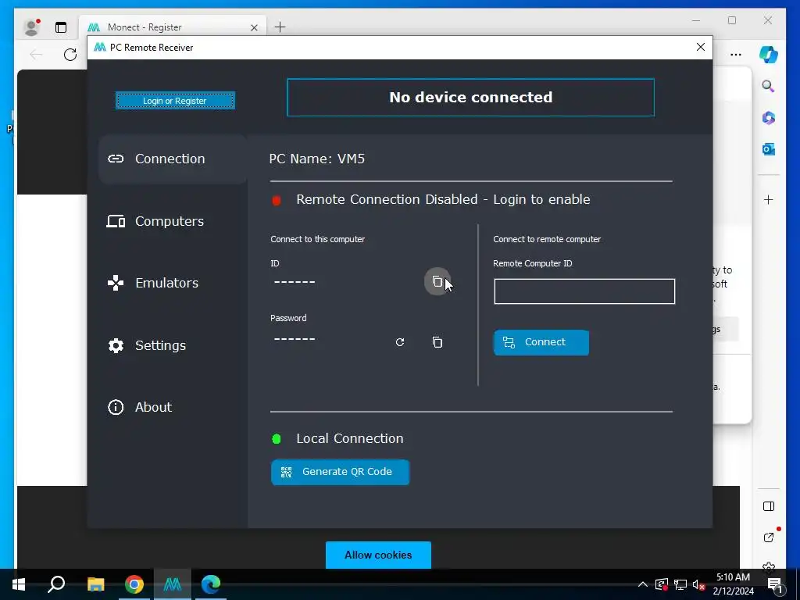Open Microsoft Edge from taskbar
800x600 pixels.
pyautogui.click(x=211, y=584)
